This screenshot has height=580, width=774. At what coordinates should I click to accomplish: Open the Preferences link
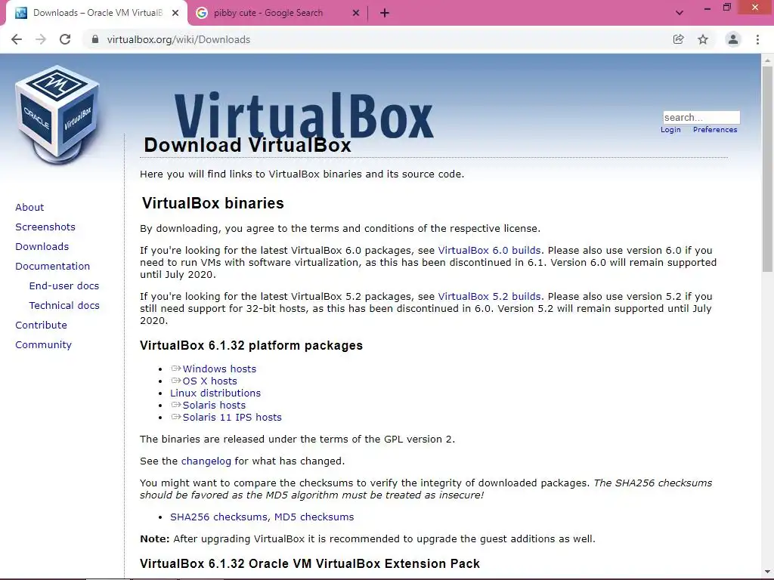(x=715, y=130)
